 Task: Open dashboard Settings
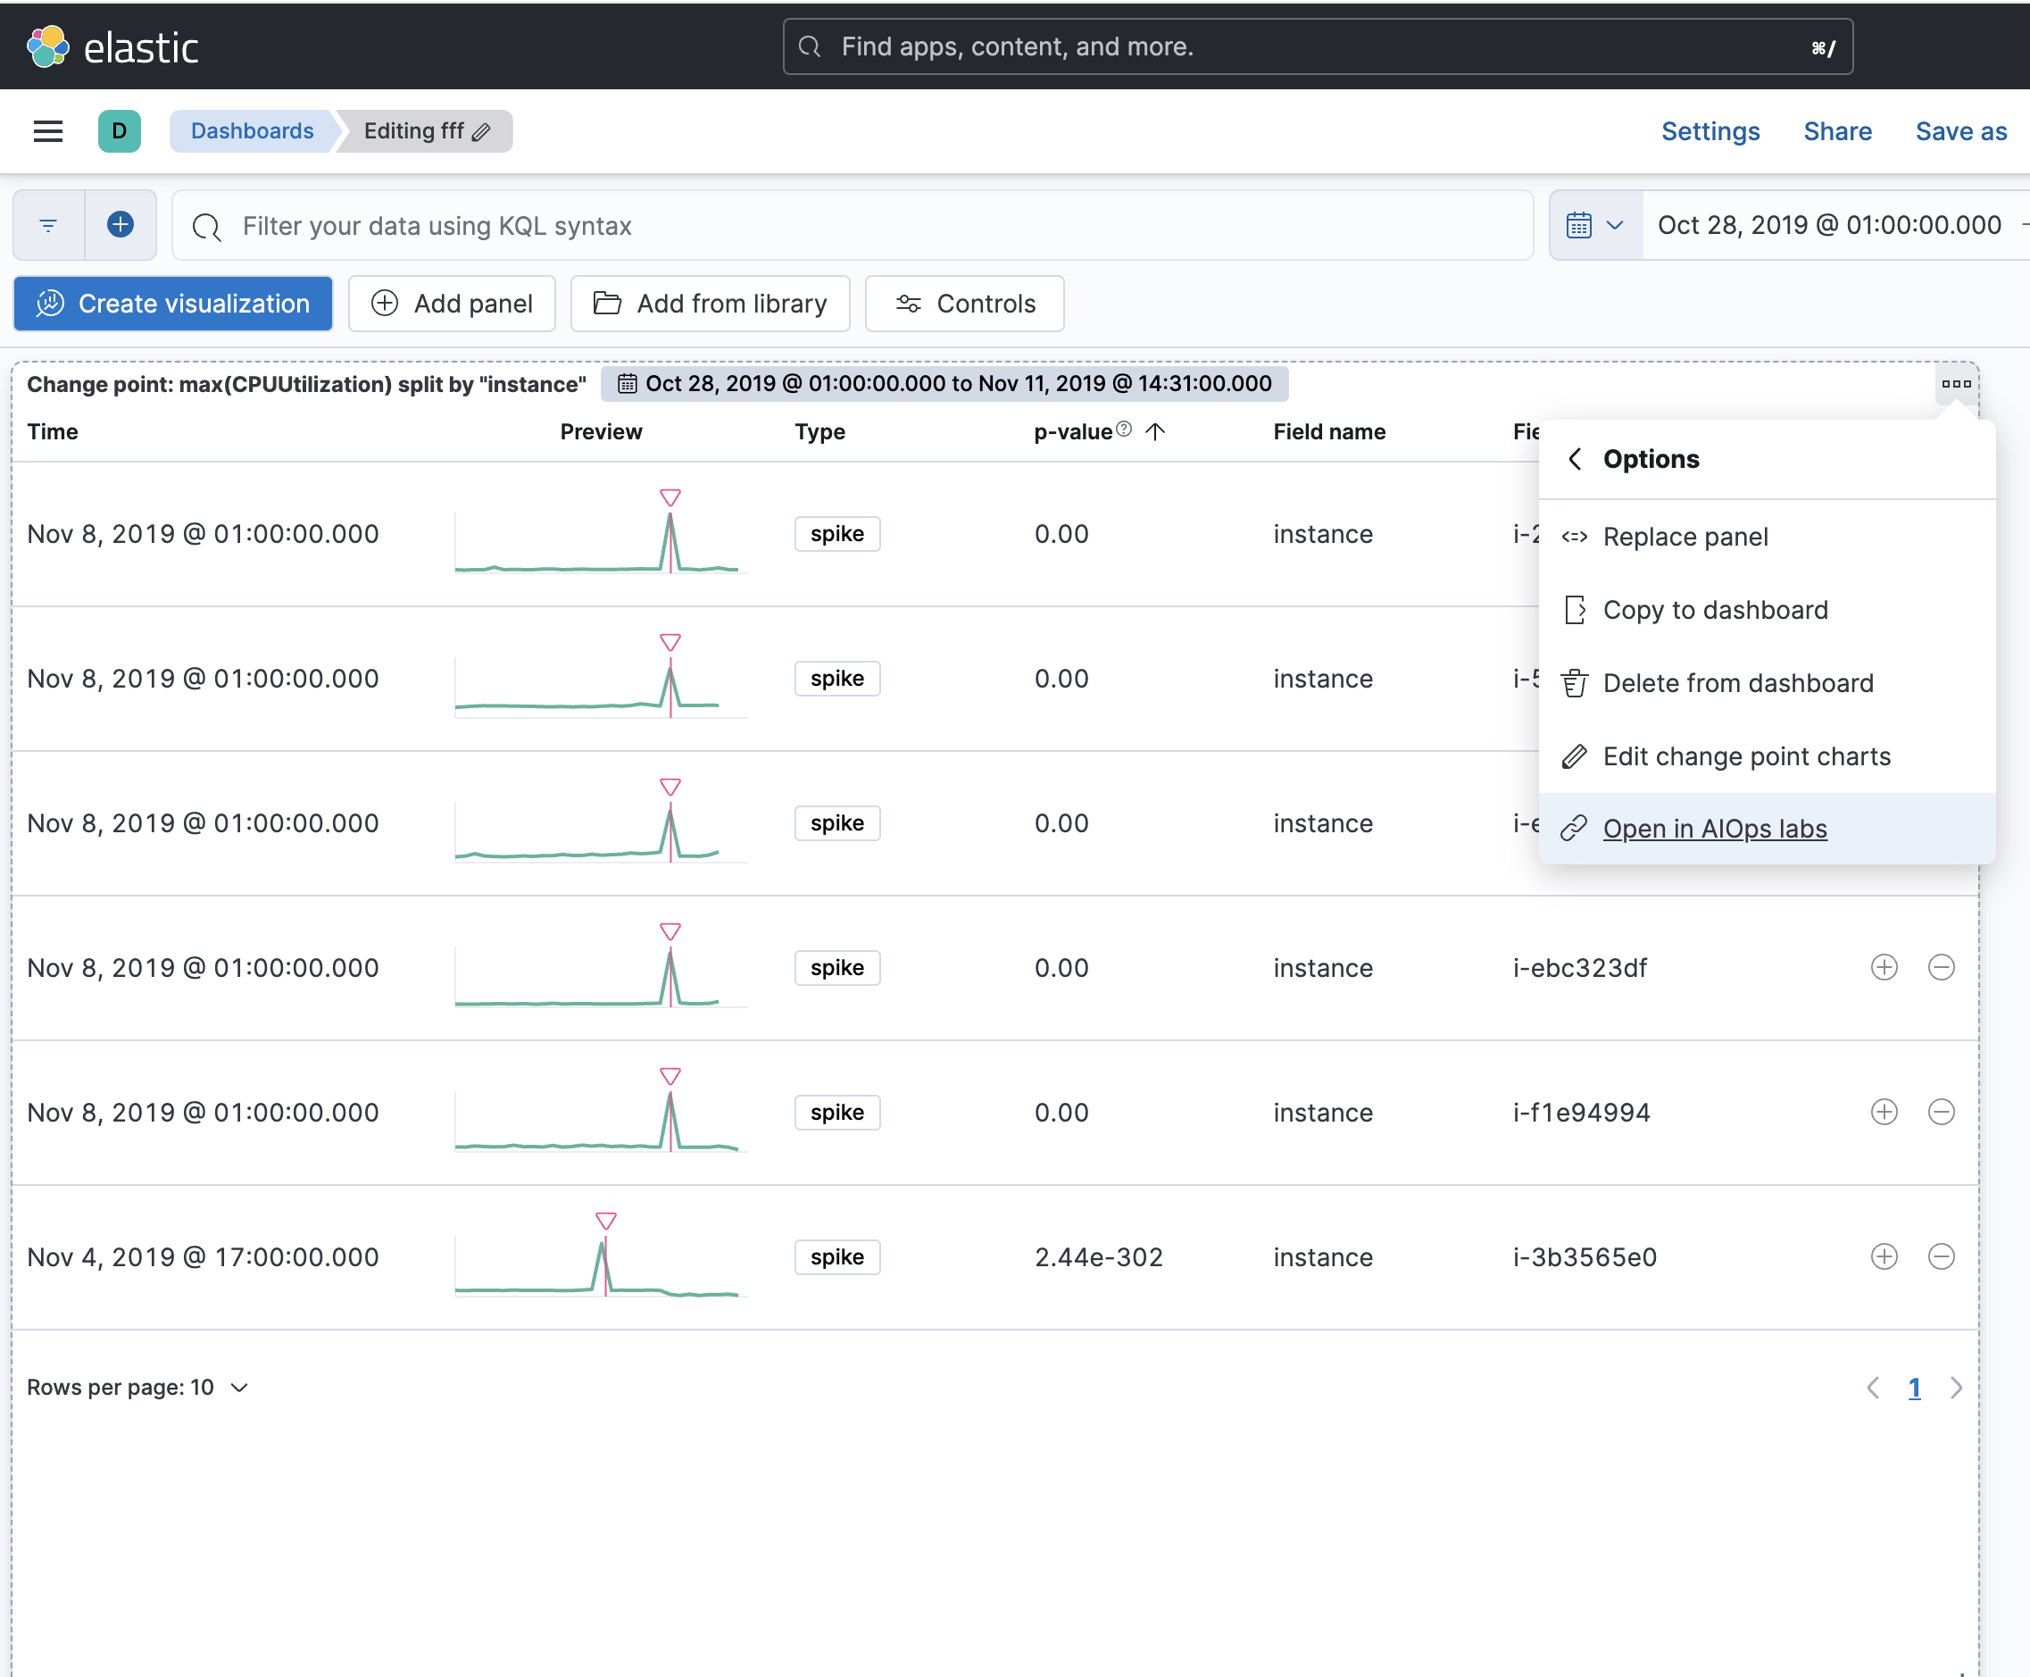point(1710,131)
